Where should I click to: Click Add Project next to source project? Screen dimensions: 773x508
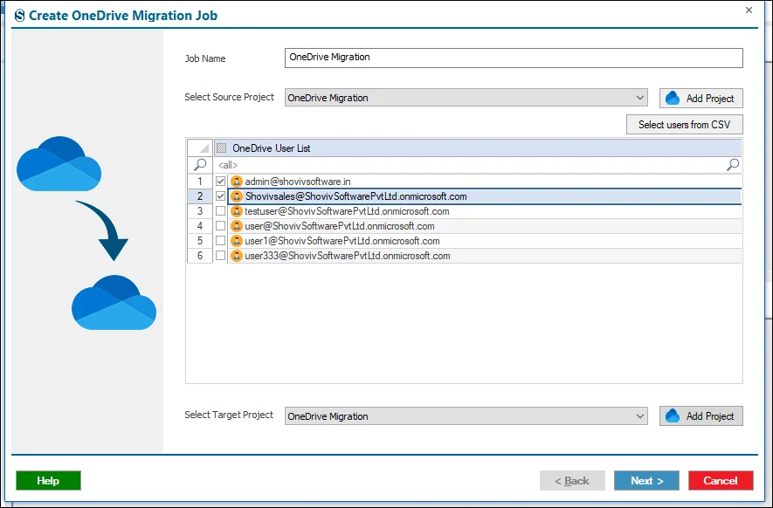click(x=701, y=98)
